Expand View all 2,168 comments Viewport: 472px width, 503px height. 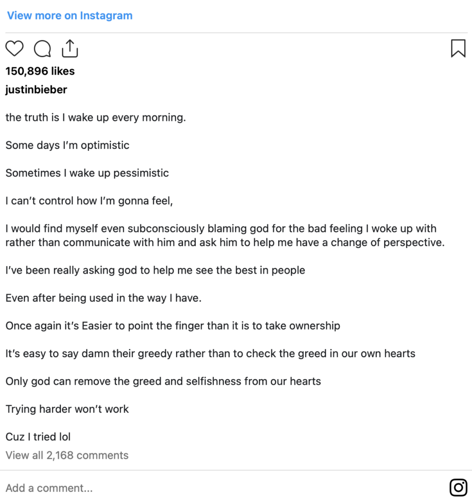(x=67, y=455)
